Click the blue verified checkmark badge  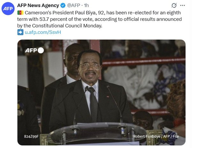[x=63, y=5]
